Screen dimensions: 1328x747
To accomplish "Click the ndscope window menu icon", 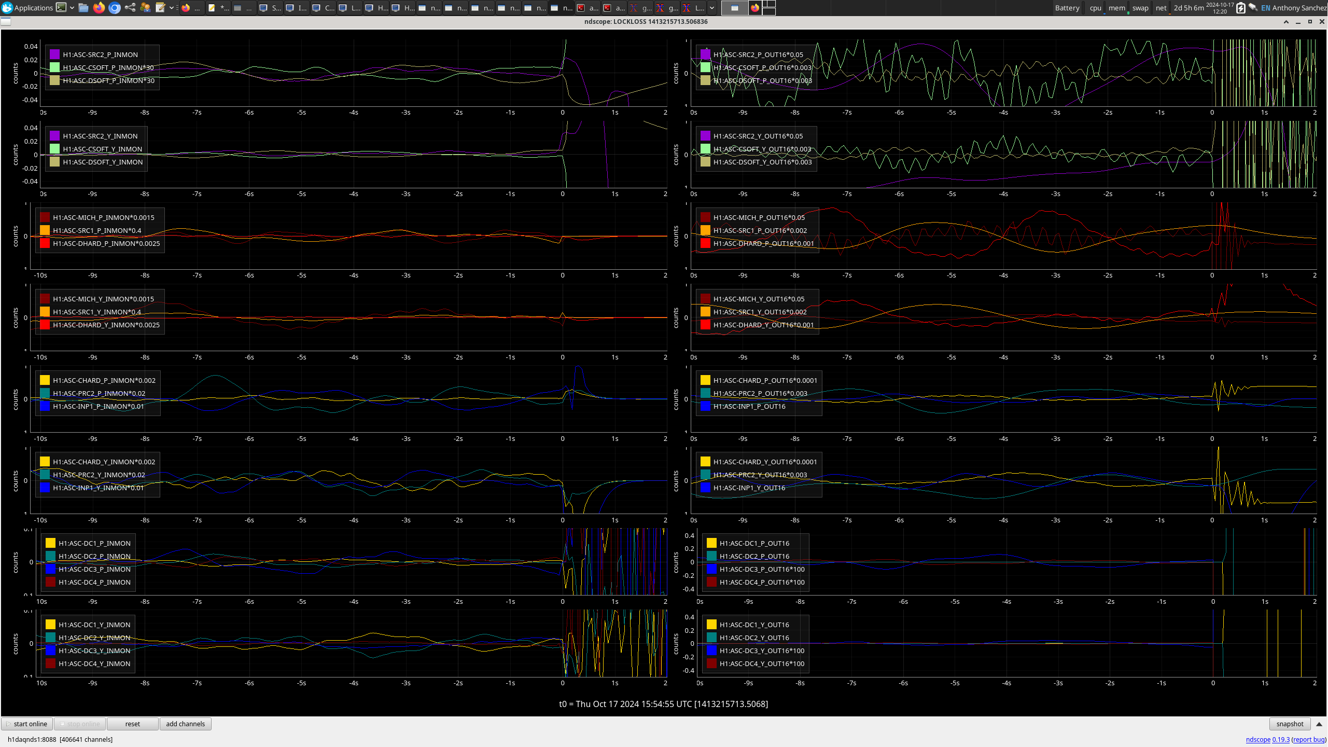I will tap(6, 21).
